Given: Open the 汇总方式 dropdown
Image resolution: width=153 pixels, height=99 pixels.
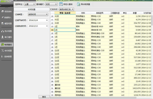Looking at the screenshot, I should click(x=67, y=9).
